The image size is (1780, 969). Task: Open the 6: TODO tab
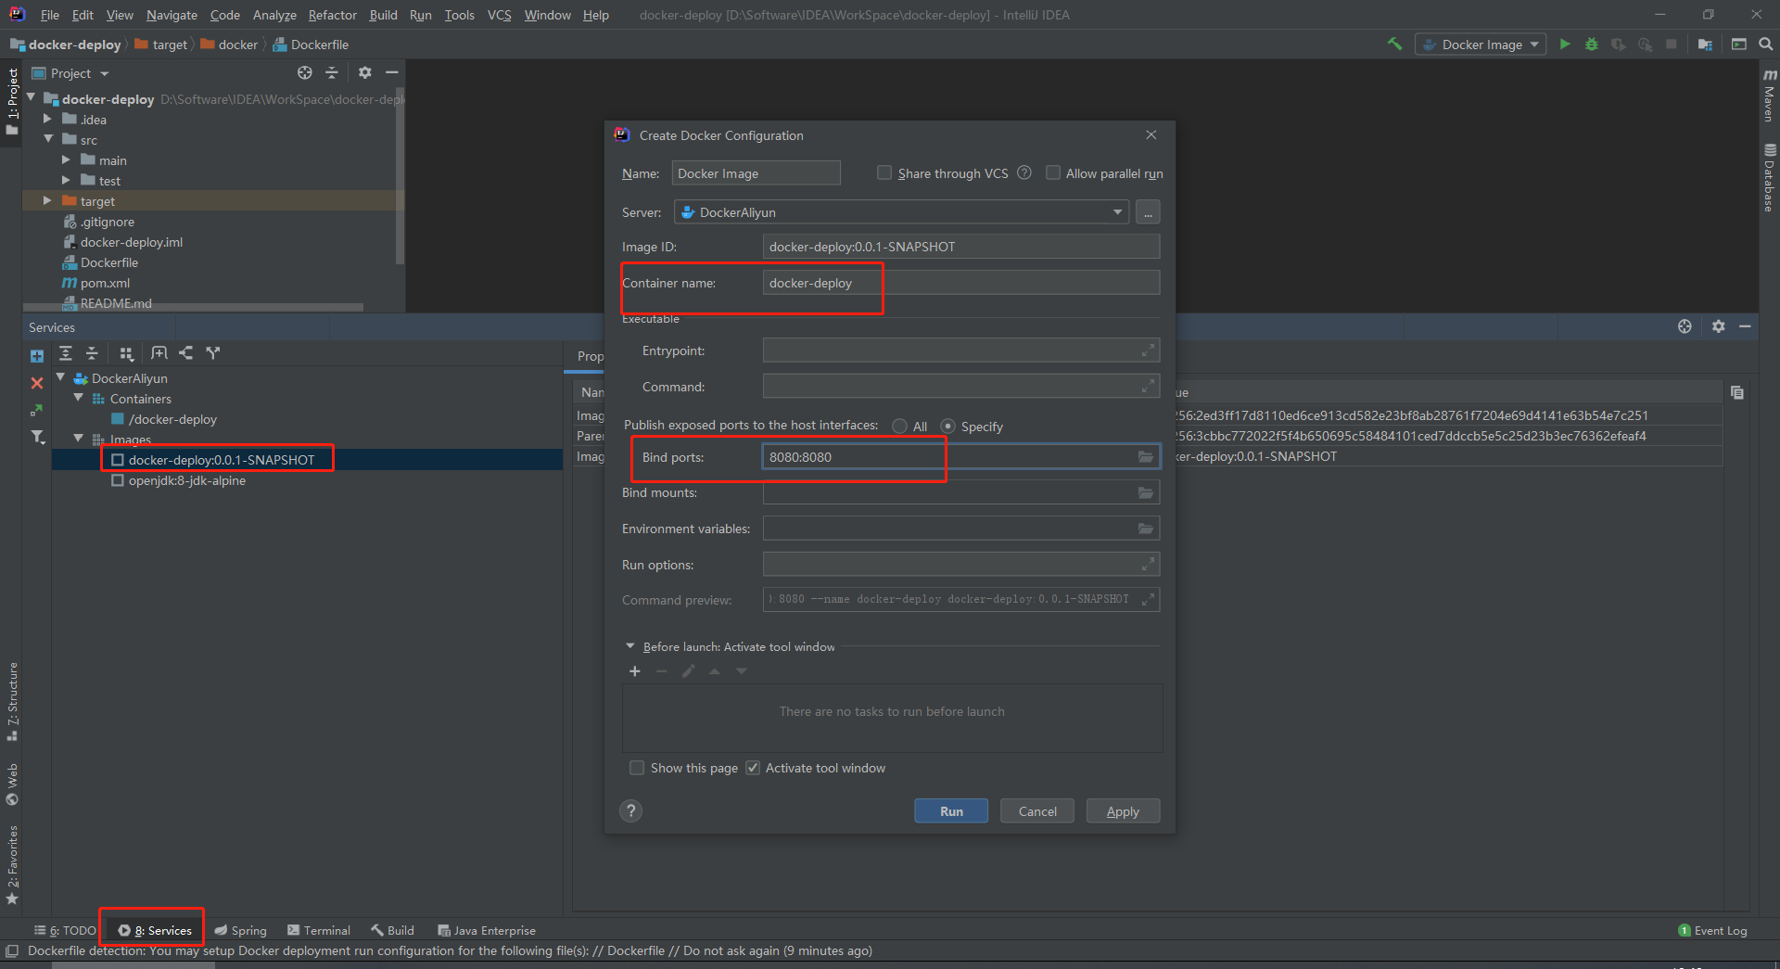65,930
